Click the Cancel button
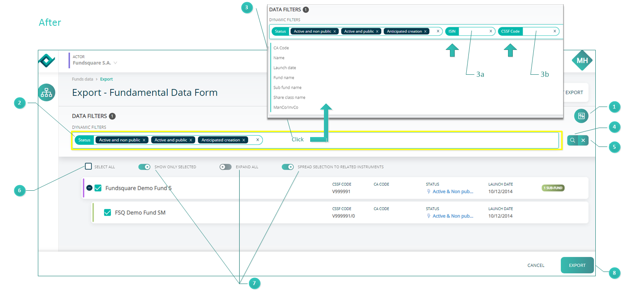 (x=536, y=266)
